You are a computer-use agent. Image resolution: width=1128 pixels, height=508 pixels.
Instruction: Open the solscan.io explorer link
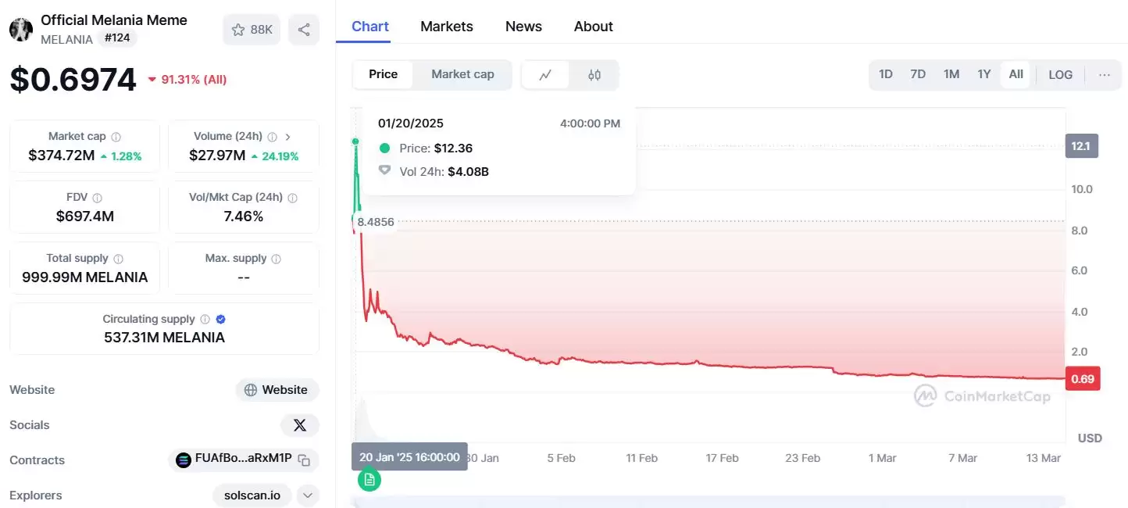(252, 495)
